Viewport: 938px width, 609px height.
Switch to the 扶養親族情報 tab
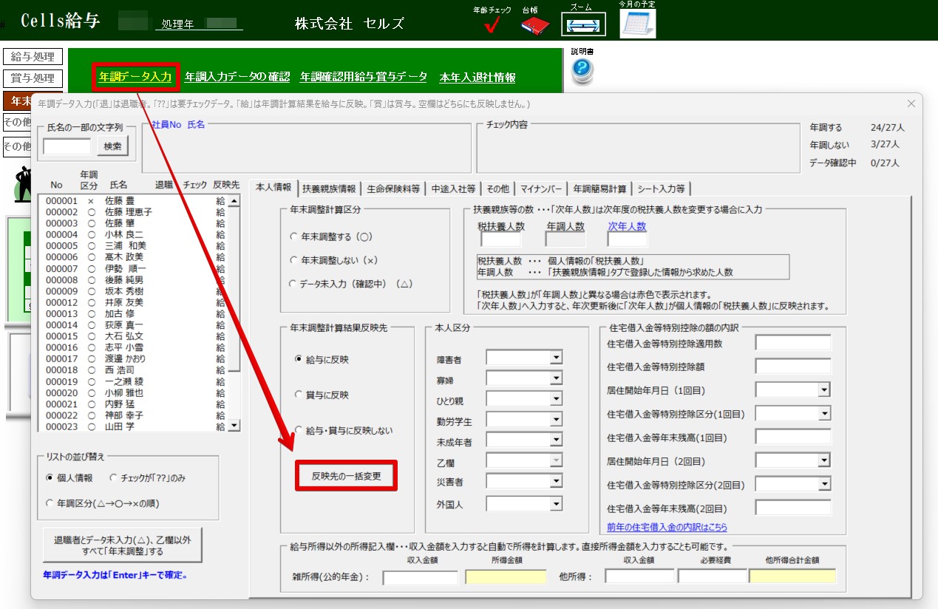click(x=330, y=188)
